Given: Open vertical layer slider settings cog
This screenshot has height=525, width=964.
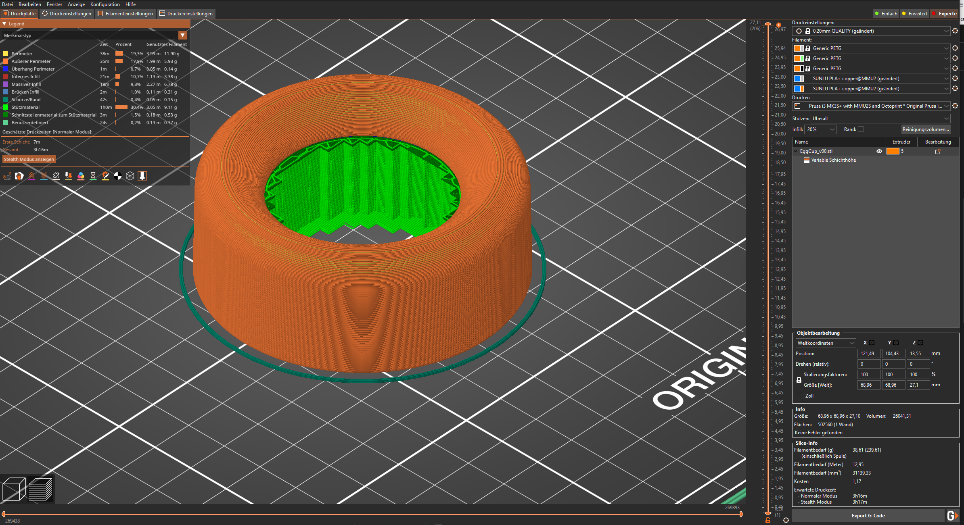Looking at the screenshot, I should point(786,520).
